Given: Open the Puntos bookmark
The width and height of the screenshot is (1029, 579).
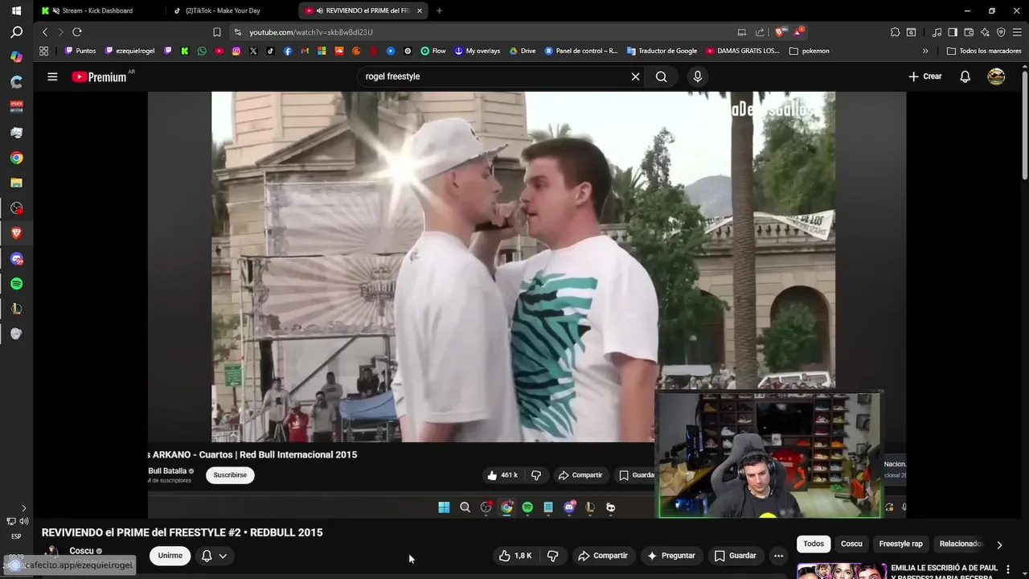Looking at the screenshot, I should coord(80,51).
